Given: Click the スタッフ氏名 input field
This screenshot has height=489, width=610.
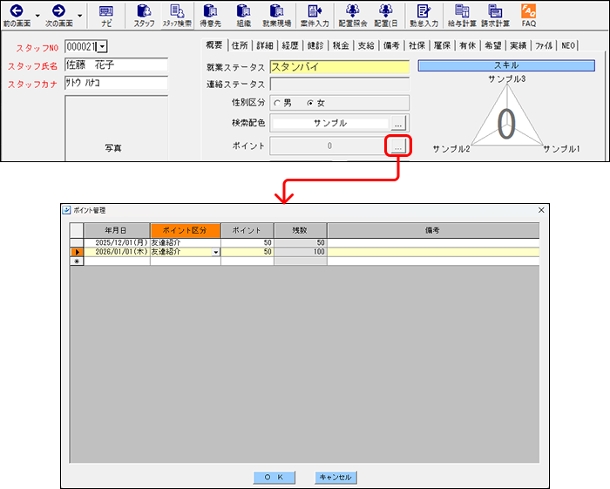Looking at the screenshot, I should (116, 65).
